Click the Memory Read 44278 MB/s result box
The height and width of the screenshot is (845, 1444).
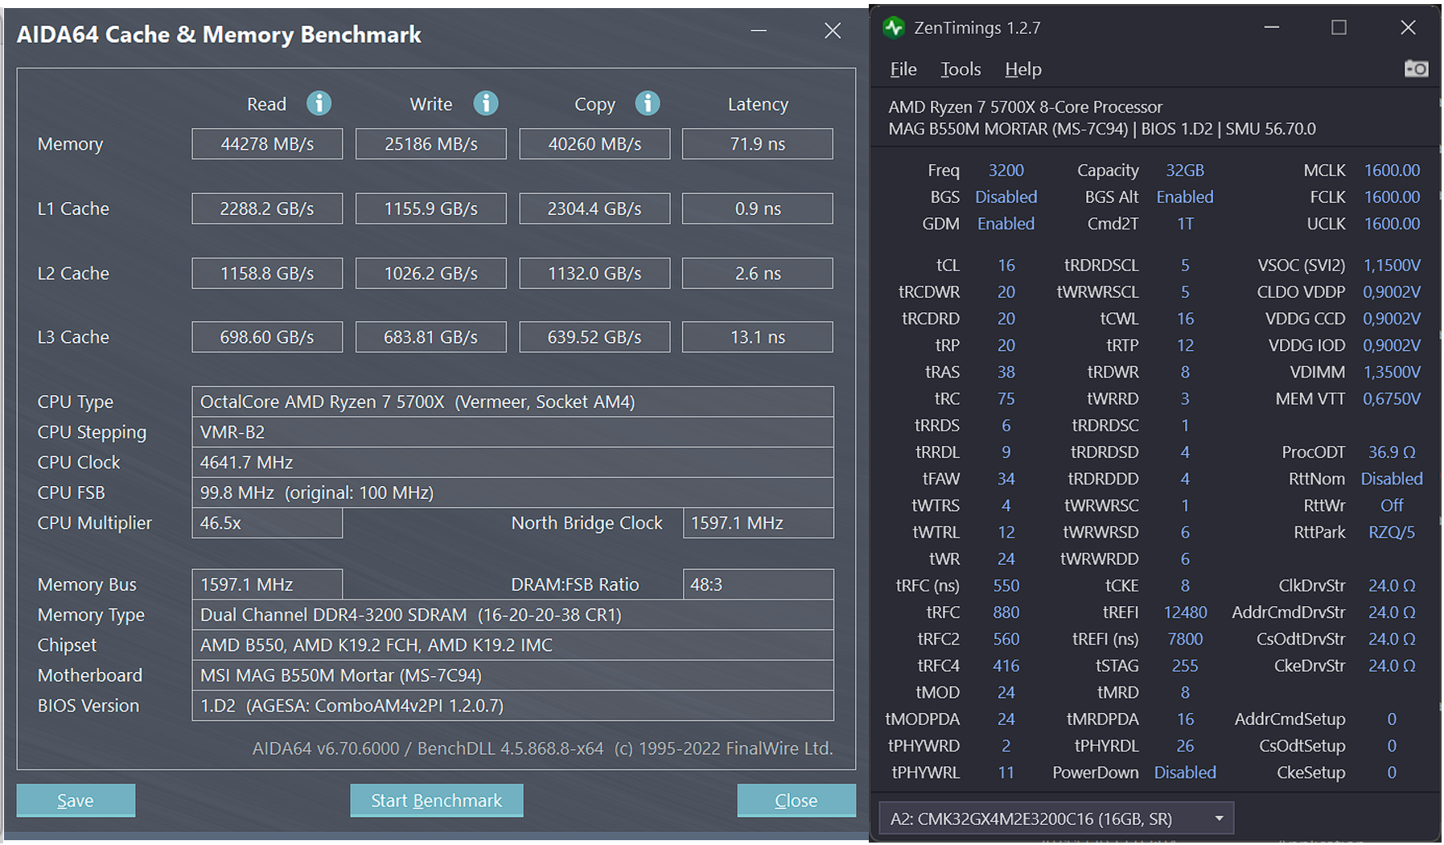267,144
